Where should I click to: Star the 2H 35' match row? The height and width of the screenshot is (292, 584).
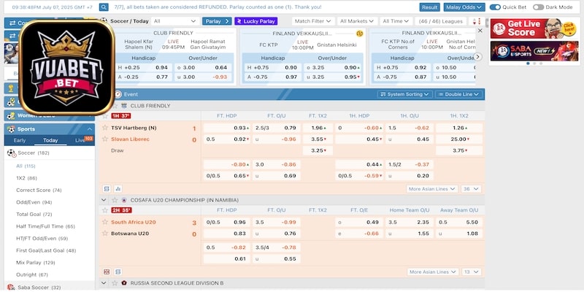[x=105, y=210]
